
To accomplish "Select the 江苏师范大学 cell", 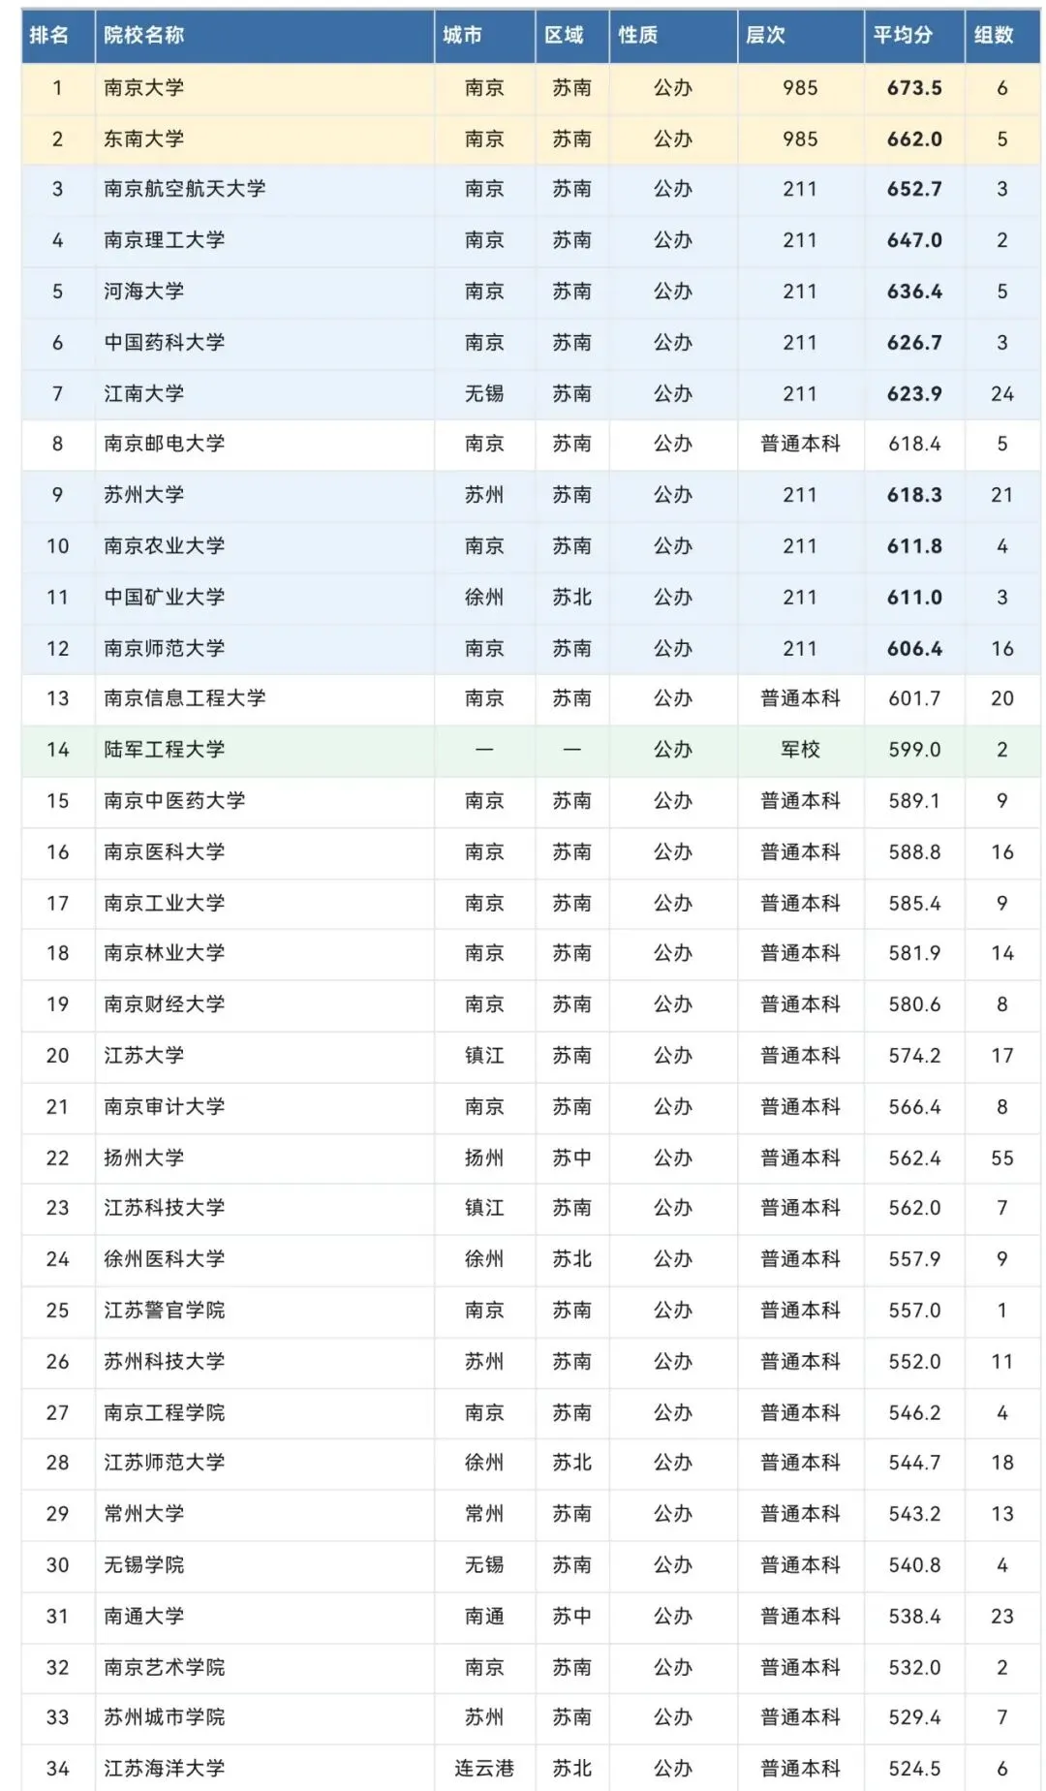I will [x=264, y=1464].
